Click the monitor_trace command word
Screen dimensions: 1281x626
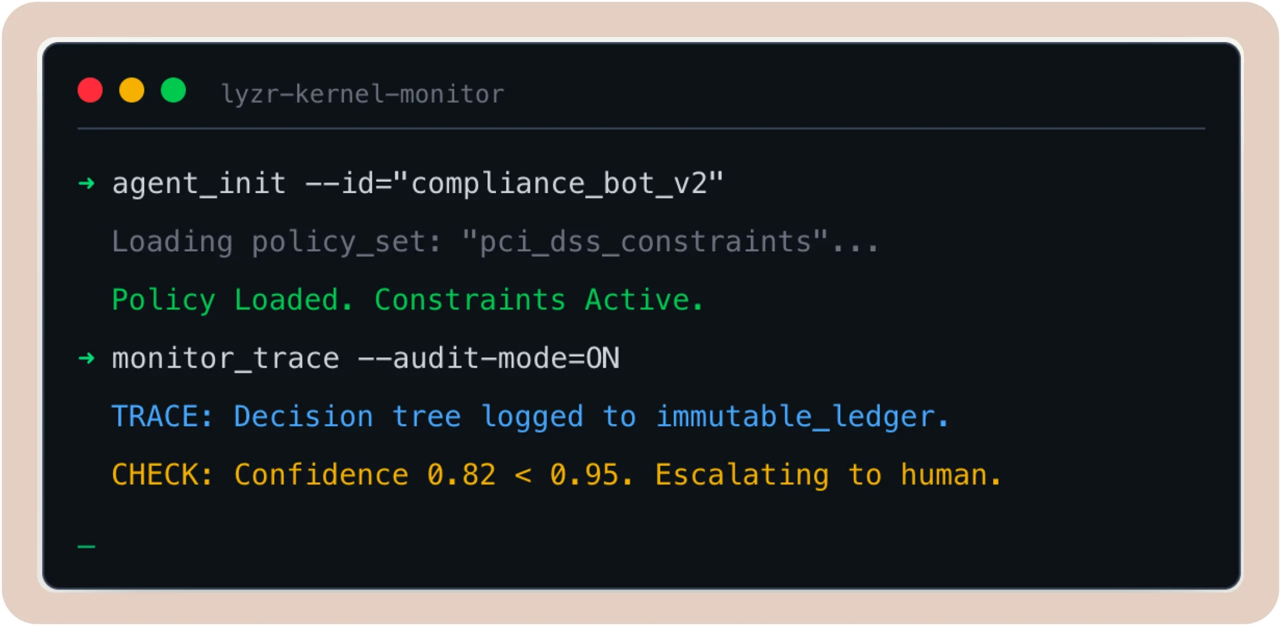coord(225,358)
